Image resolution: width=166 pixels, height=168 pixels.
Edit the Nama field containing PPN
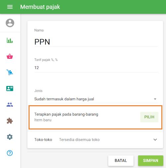point(96,42)
